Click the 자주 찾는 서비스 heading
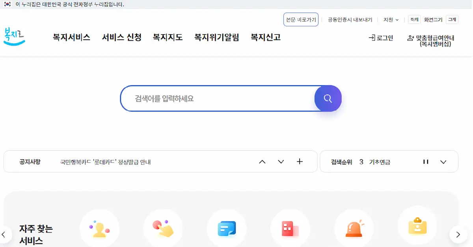This screenshot has width=473, height=247. tap(36, 235)
